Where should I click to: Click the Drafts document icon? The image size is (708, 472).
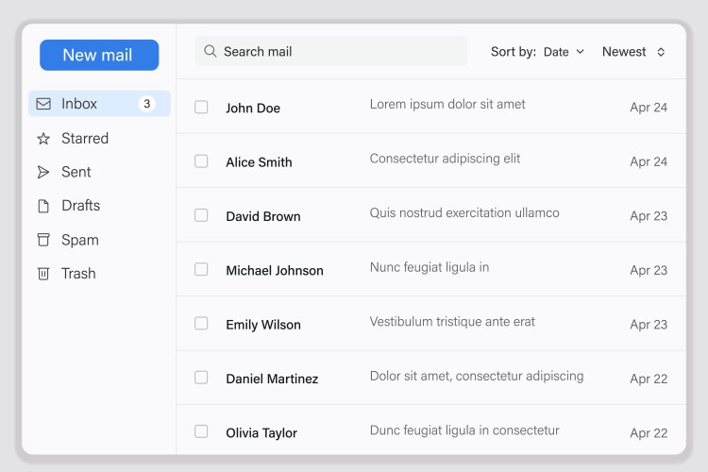43,206
